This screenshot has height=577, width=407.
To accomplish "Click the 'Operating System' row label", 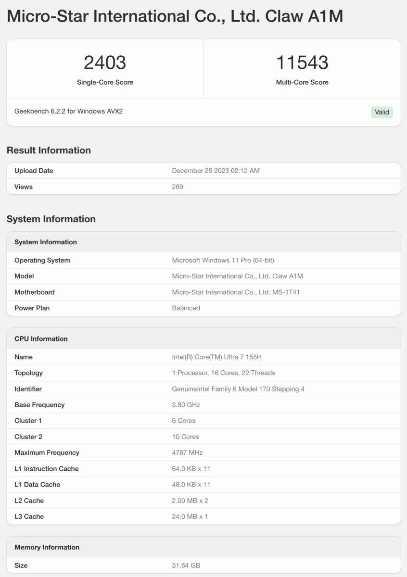I will pyautogui.click(x=42, y=260).
